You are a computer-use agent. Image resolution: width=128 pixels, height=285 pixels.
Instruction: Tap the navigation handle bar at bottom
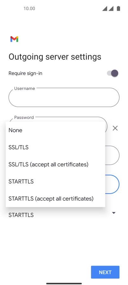(x=64, y=283)
